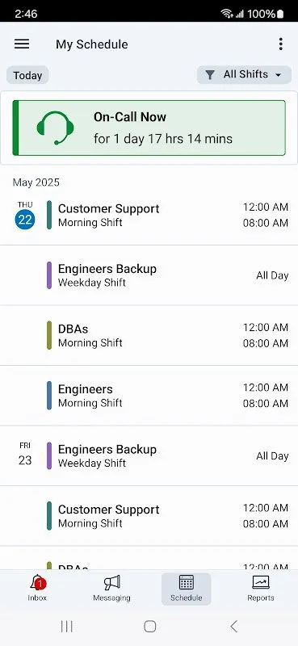Viewport: 298px width, 646px height.
Task: Expand the All Shifts dropdown arrow
Action: tap(279, 75)
